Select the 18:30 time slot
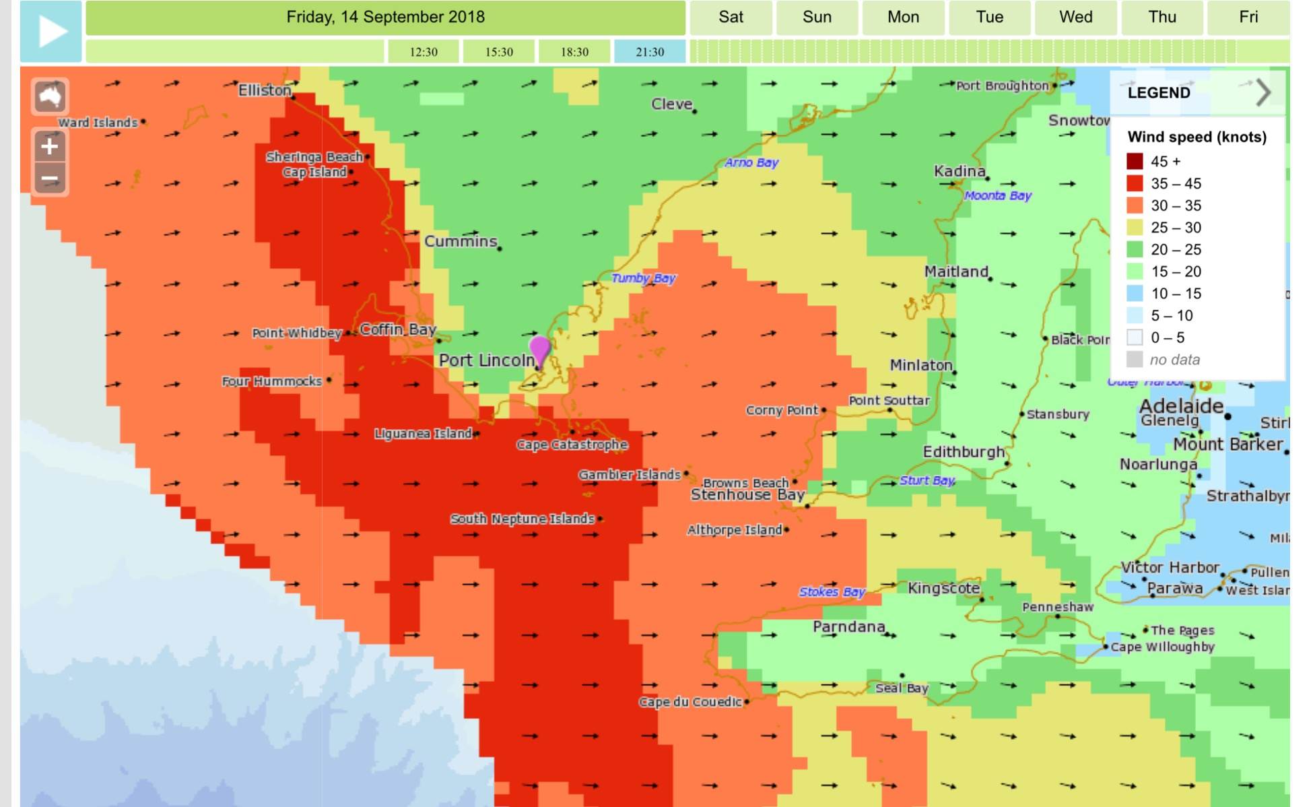 (574, 52)
